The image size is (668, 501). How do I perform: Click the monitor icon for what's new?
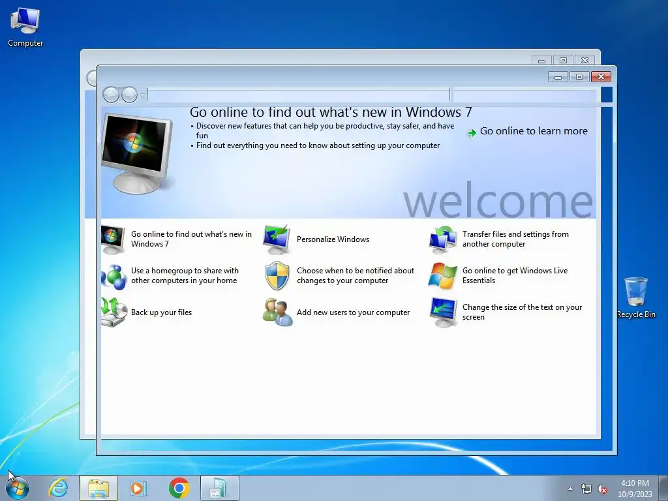(x=113, y=239)
